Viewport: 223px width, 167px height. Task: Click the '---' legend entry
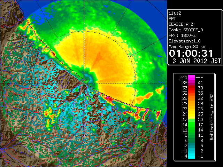199,78
